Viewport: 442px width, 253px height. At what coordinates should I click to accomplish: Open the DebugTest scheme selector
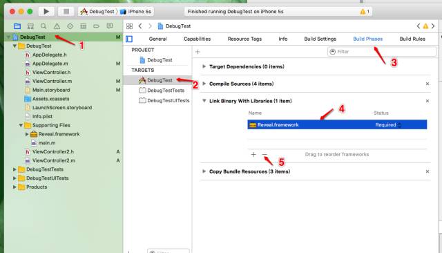pyautogui.click(x=97, y=12)
